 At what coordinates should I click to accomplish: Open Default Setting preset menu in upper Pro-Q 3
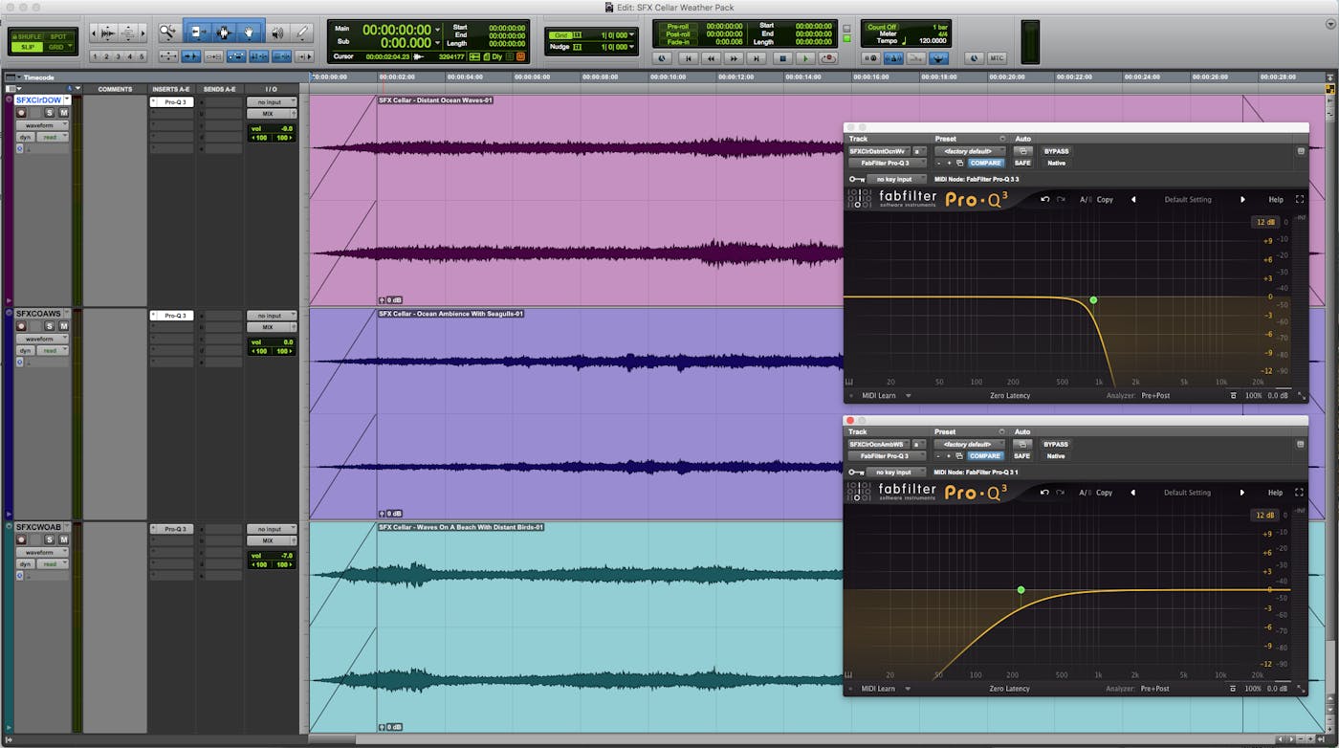tap(1188, 199)
